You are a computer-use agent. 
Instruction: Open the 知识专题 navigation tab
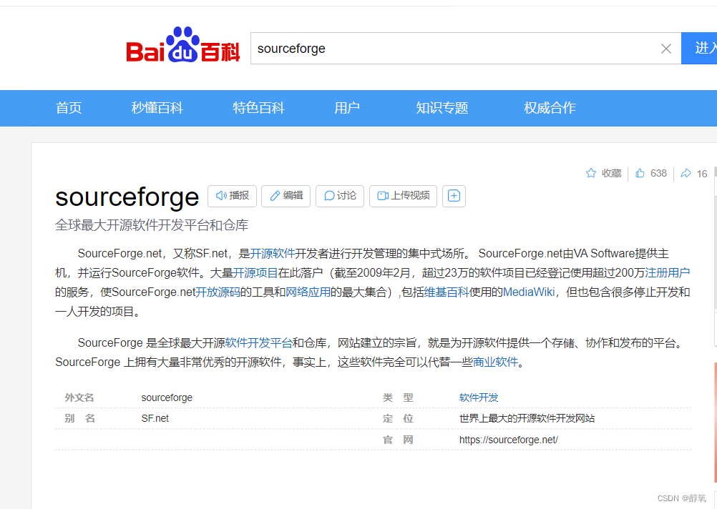click(x=442, y=108)
